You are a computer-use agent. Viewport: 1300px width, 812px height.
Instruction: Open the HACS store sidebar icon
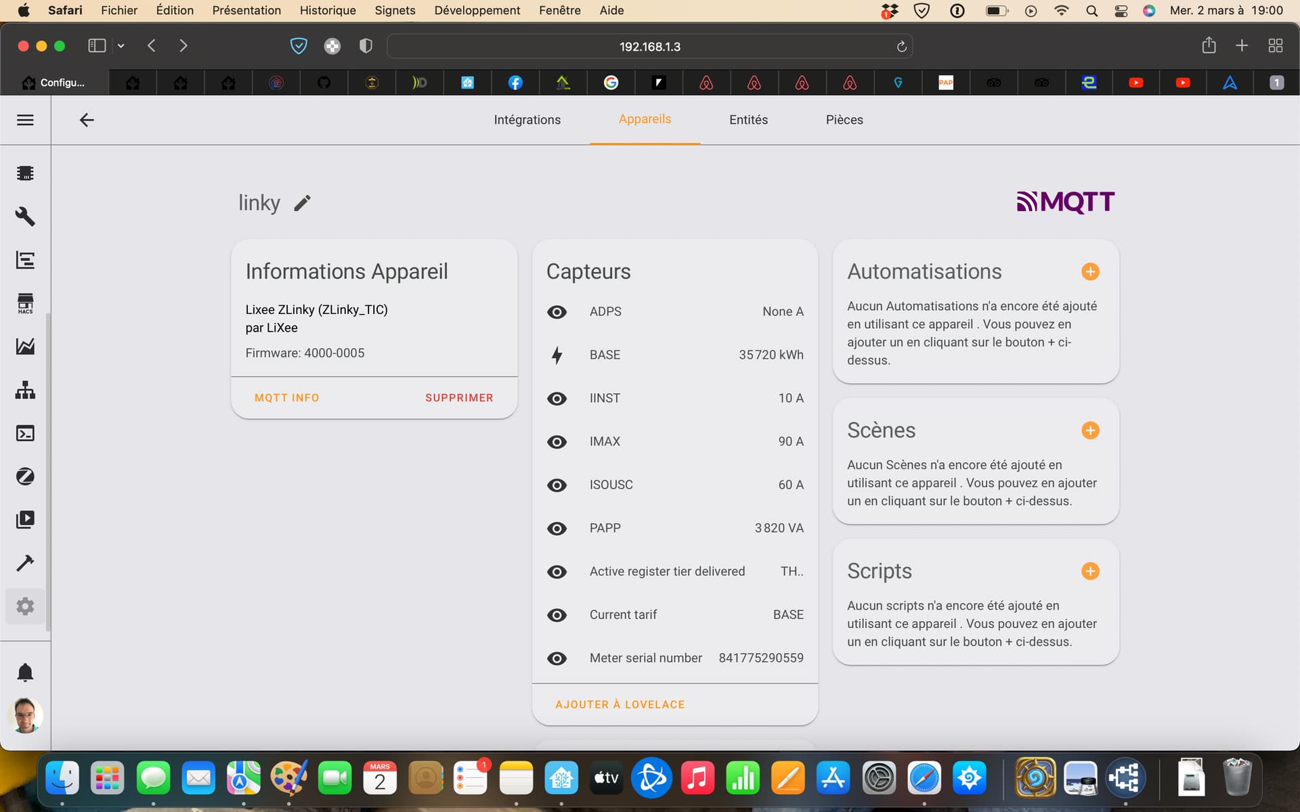coord(25,303)
